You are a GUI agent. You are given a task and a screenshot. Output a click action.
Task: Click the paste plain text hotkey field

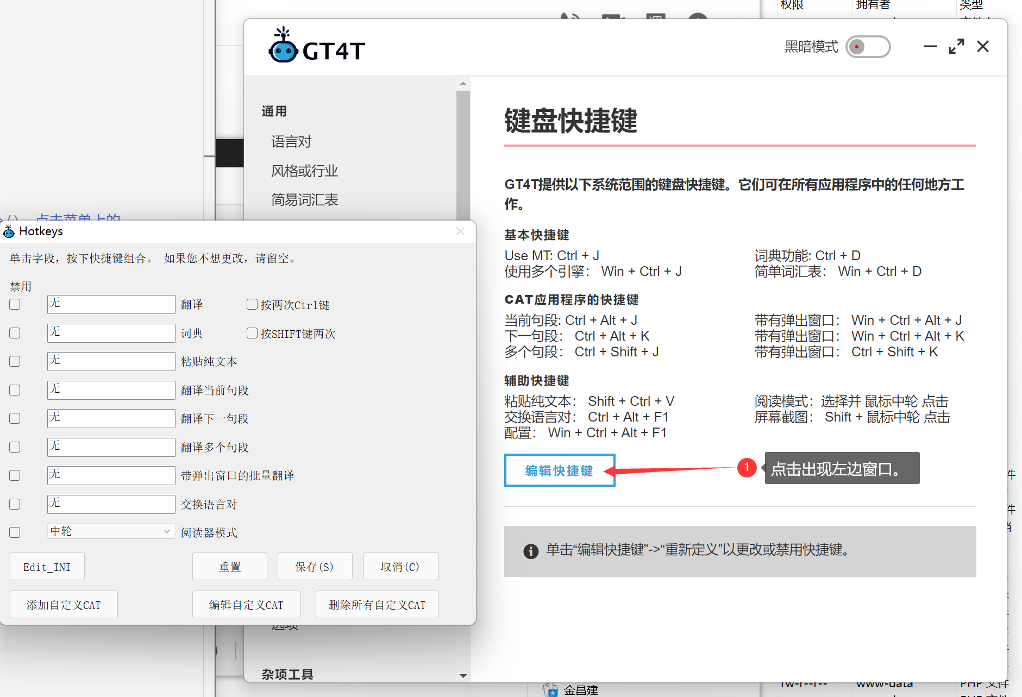click(111, 361)
